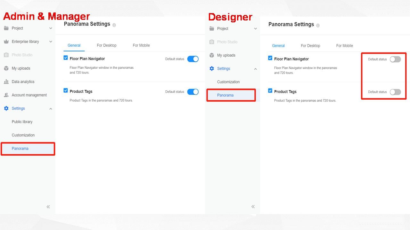The height and width of the screenshot is (230, 410).
Task: Open My uploads label in Admin sidebar
Action: pyautogui.click(x=21, y=68)
